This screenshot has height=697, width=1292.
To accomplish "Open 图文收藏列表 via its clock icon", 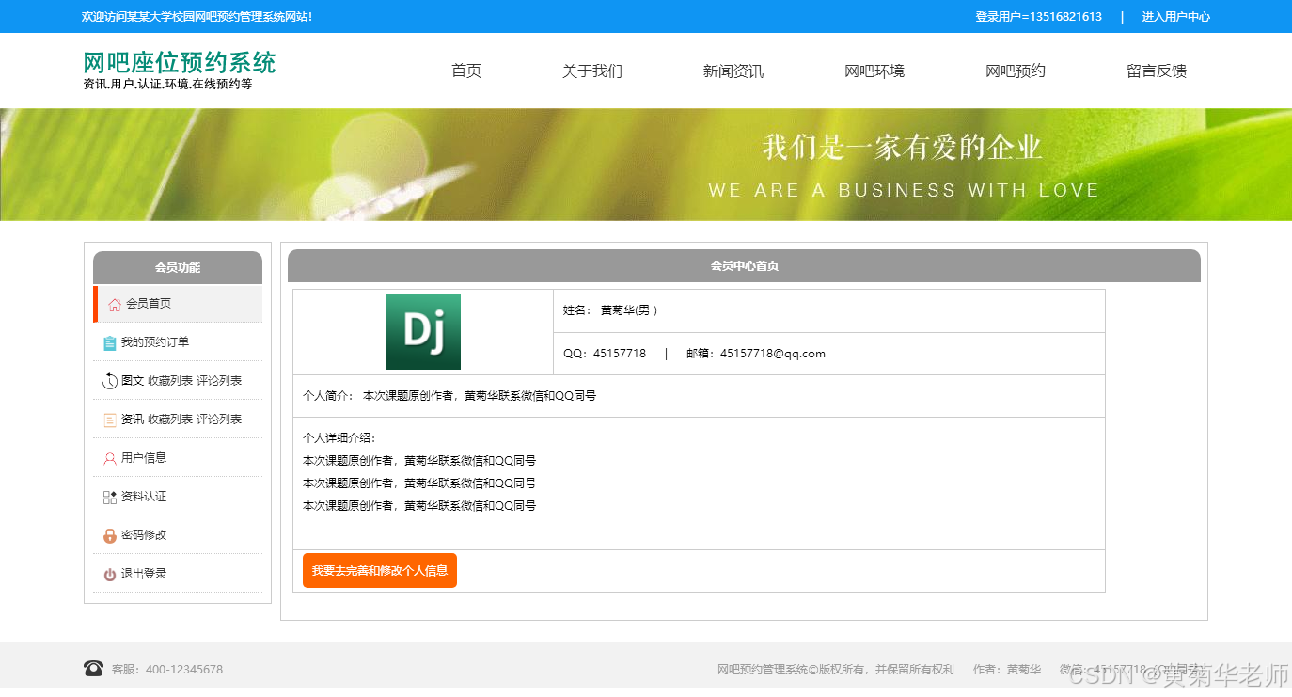I will pos(110,380).
